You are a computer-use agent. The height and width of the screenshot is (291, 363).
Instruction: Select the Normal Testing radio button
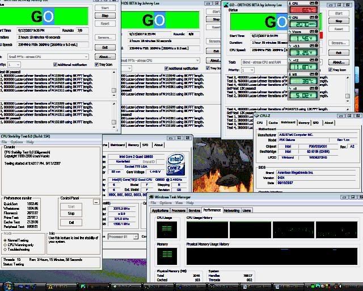click(x=5, y=240)
